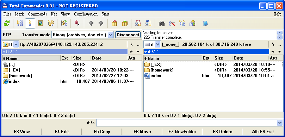The height and width of the screenshot is (137, 285).
Task: Click right panel parent directory '..' button
Action: click(x=280, y=44)
